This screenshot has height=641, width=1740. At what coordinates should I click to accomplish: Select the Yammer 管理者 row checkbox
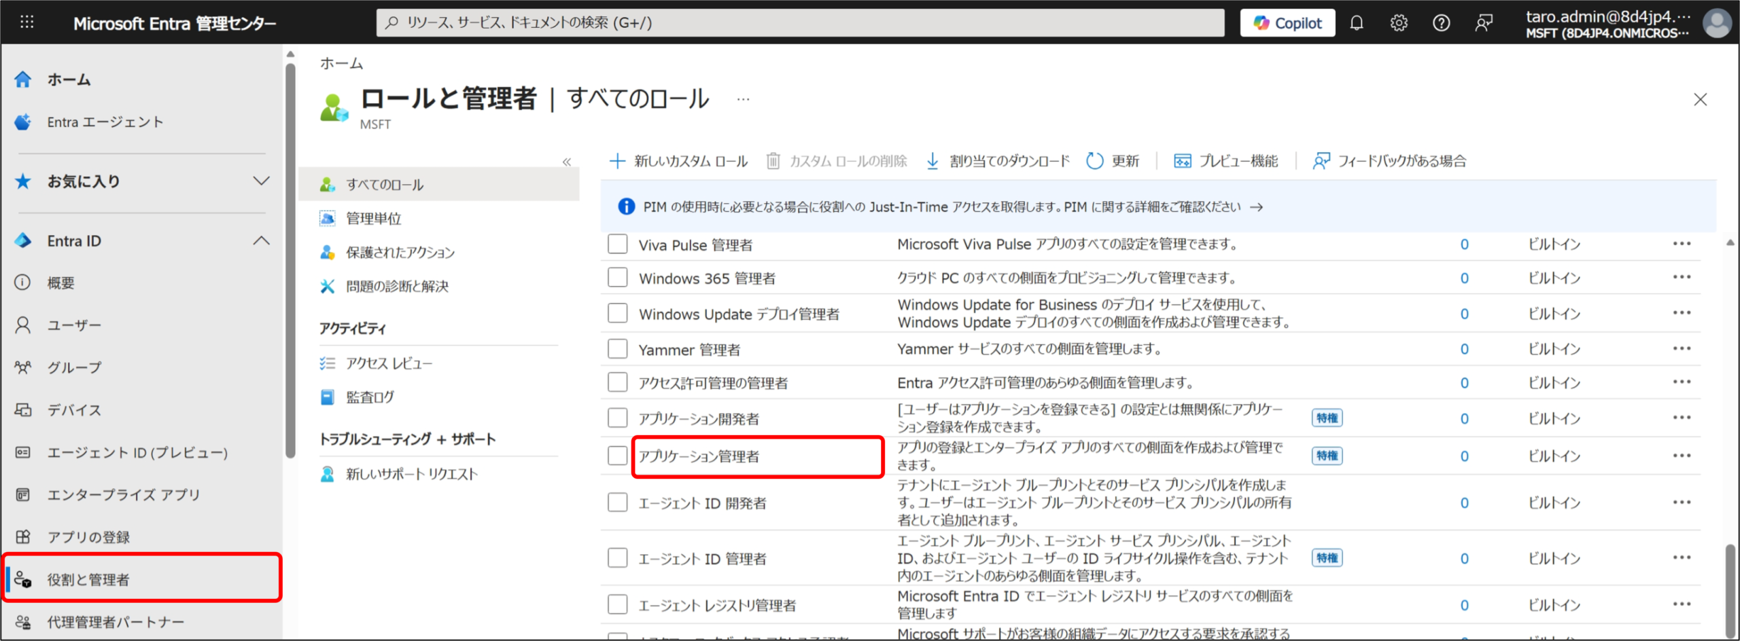click(617, 349)
